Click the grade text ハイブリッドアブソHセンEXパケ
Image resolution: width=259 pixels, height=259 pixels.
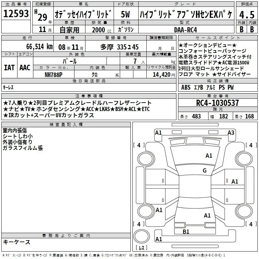tap(186, 14)
